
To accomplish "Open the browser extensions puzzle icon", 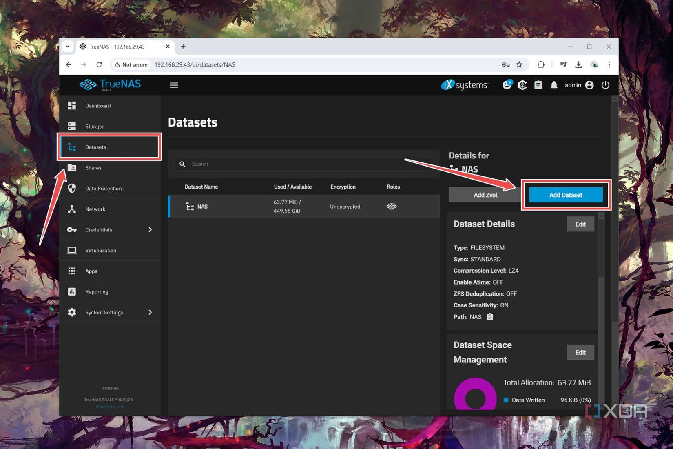I will pyautogui.click(x=541, y=64).
